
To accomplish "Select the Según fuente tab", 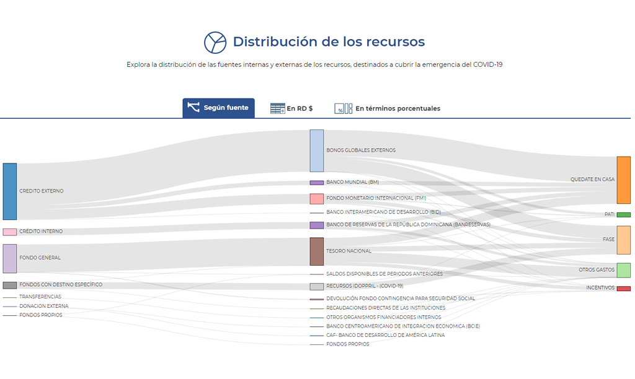I will click(218, 107).
